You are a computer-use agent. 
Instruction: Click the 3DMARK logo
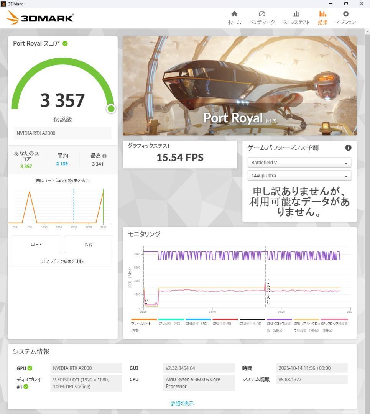pos(39,17)
